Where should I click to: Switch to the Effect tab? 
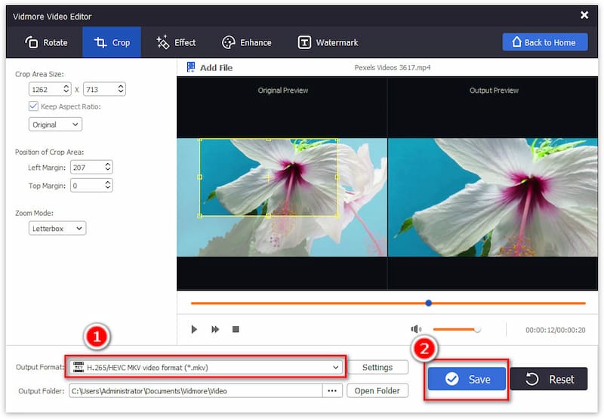coord(175,42)
